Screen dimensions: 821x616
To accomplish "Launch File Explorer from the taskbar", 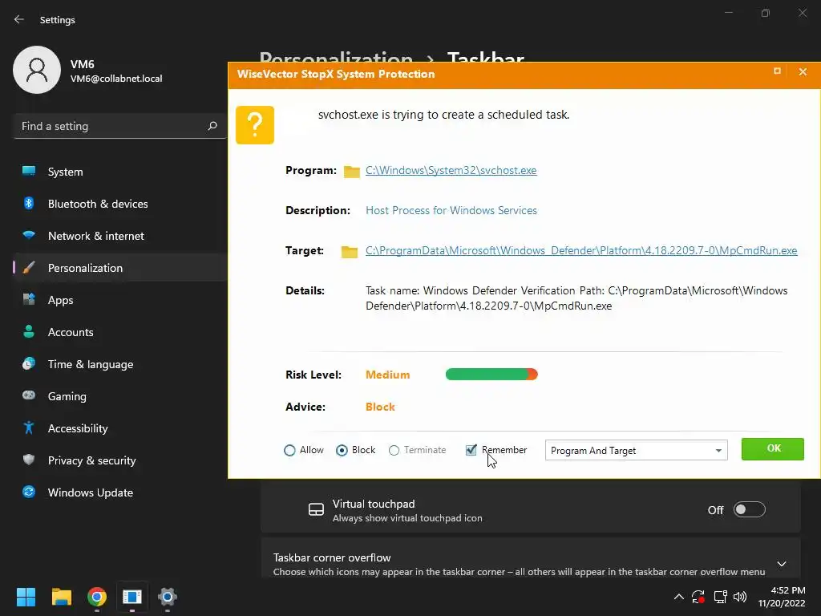I will click(61, 597).
